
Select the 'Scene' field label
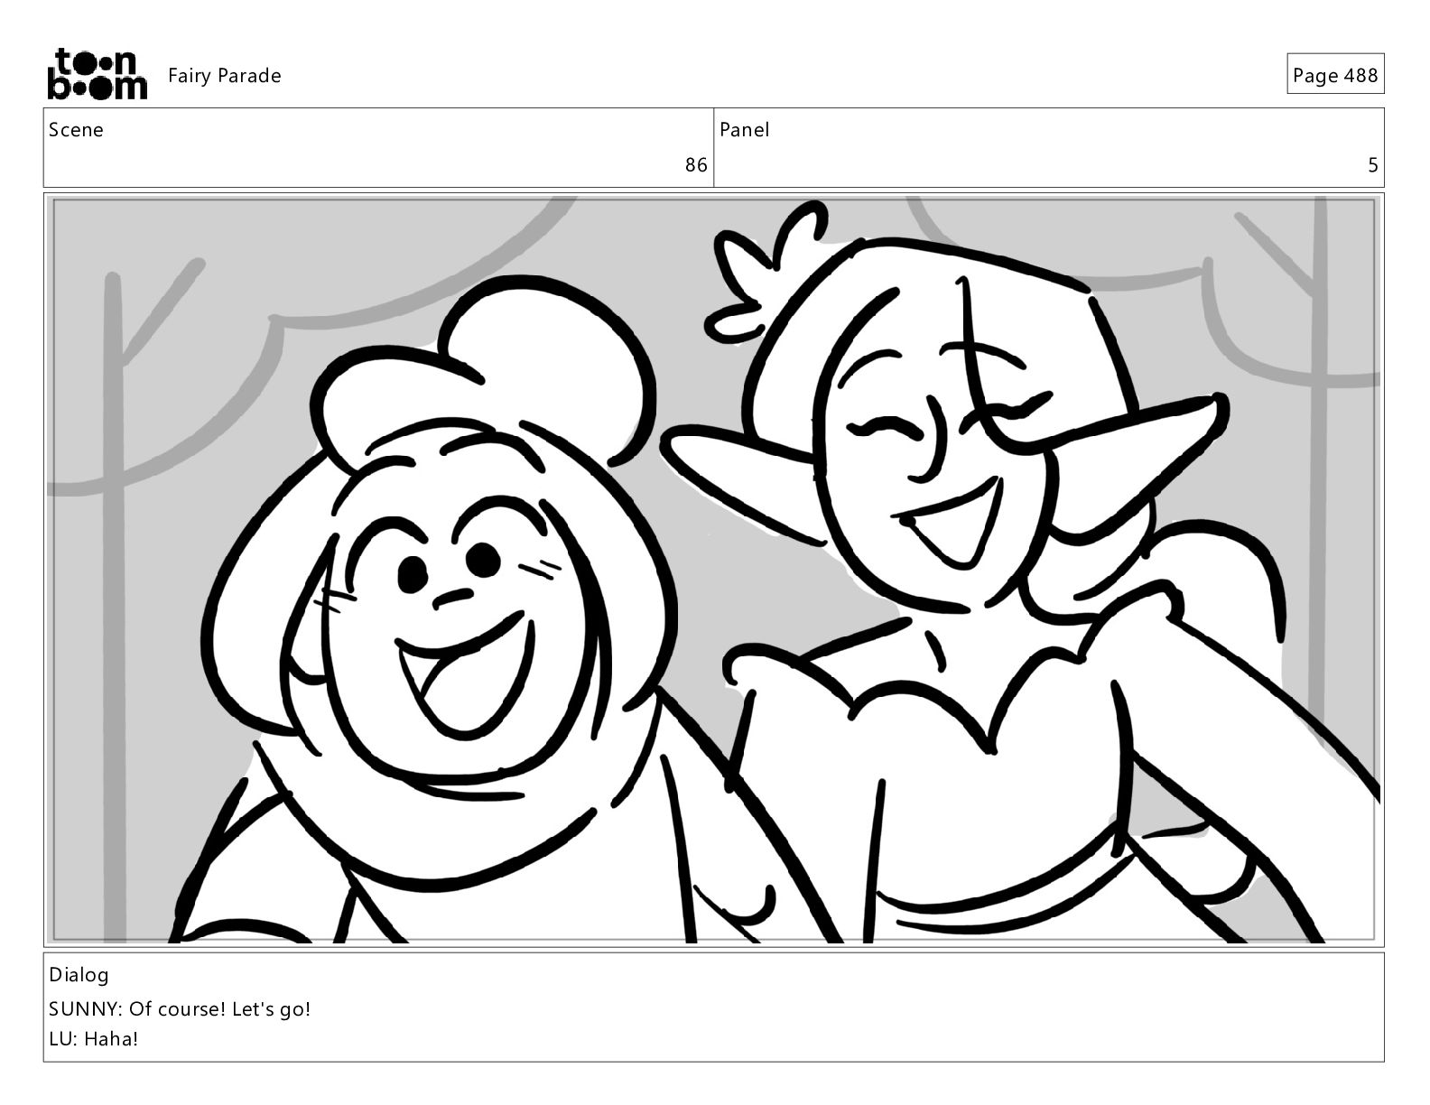pyautogui.click(x=76, y=130)
